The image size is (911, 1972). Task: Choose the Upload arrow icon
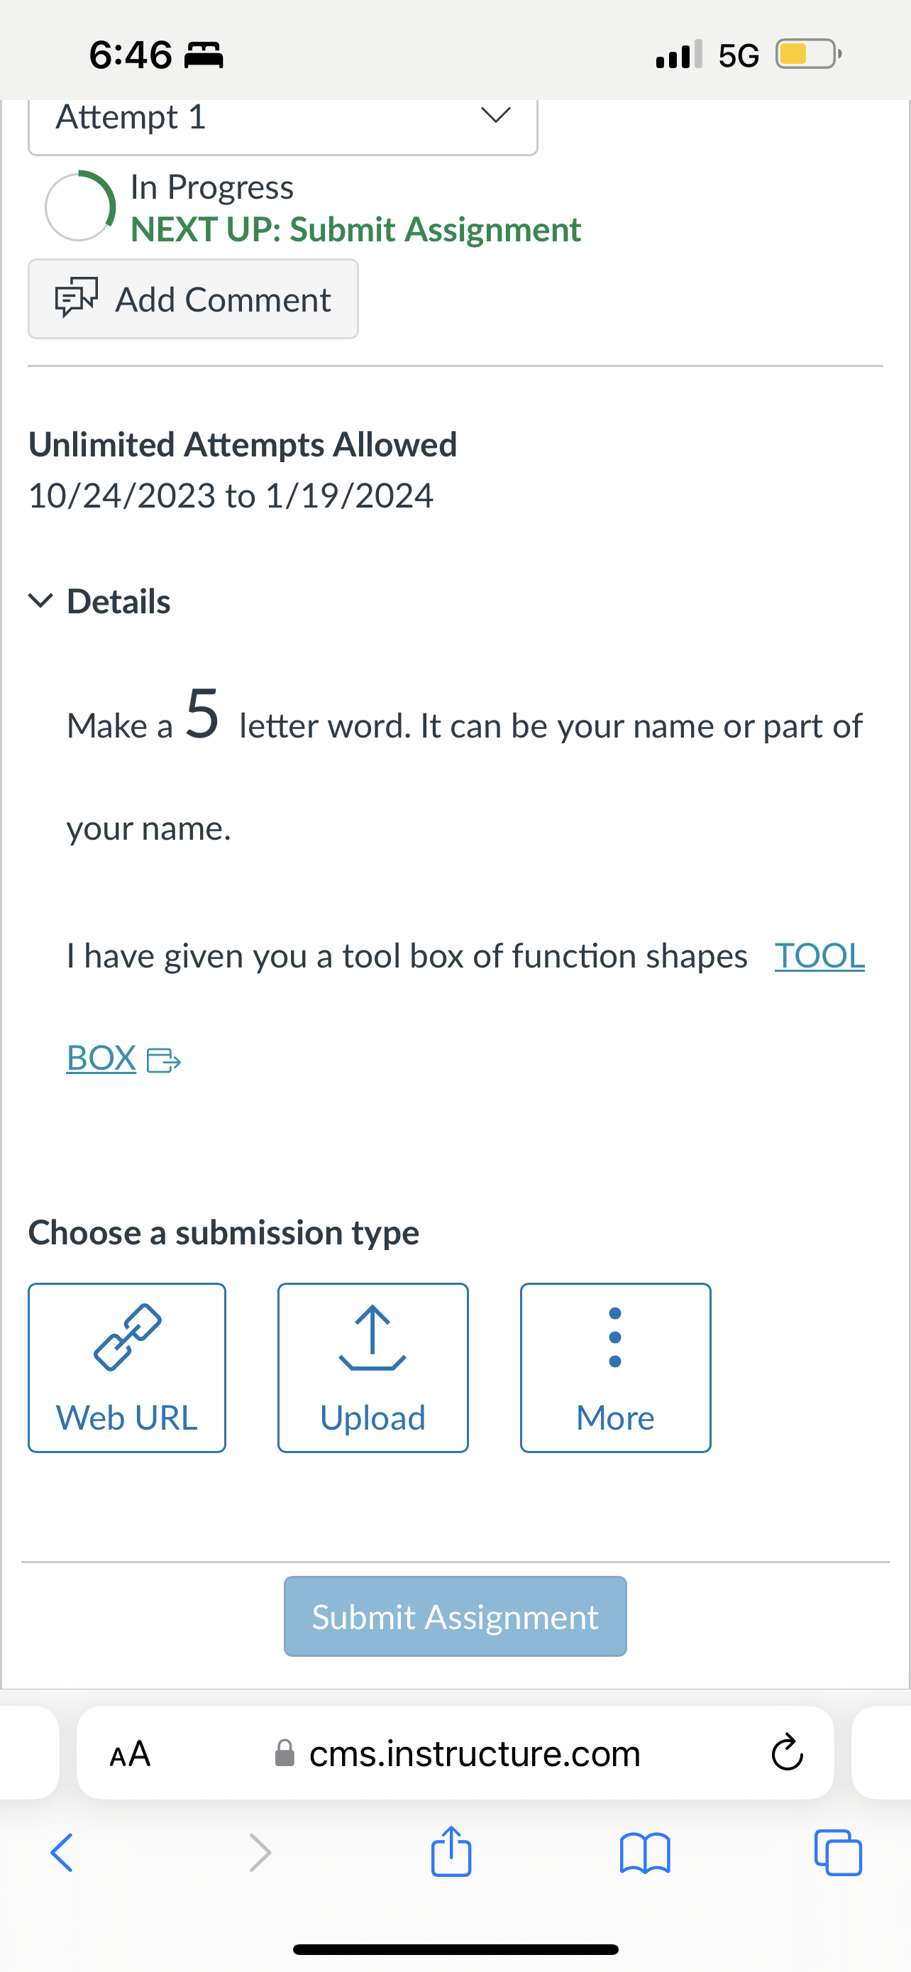click(x=372, y=1337)
